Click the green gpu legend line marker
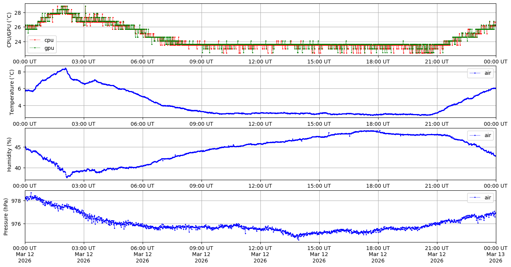 click(35, 48)
